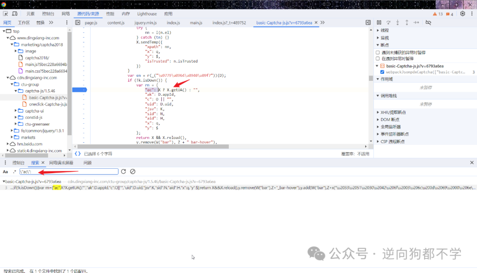Open DevTools settings gear
The image size is (477, 273).
point(462,14)
